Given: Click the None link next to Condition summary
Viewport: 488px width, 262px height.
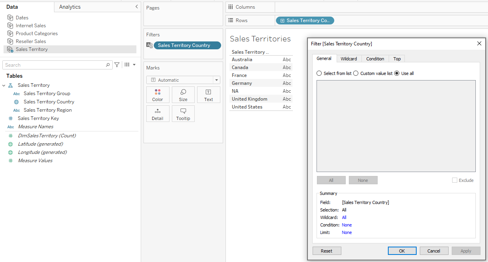Looking at the screenshot, I should pos(346,225).
